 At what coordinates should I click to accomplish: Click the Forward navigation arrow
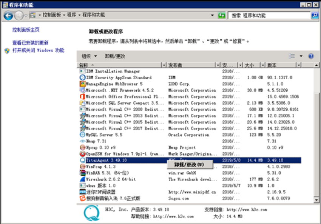coord(19,15)
